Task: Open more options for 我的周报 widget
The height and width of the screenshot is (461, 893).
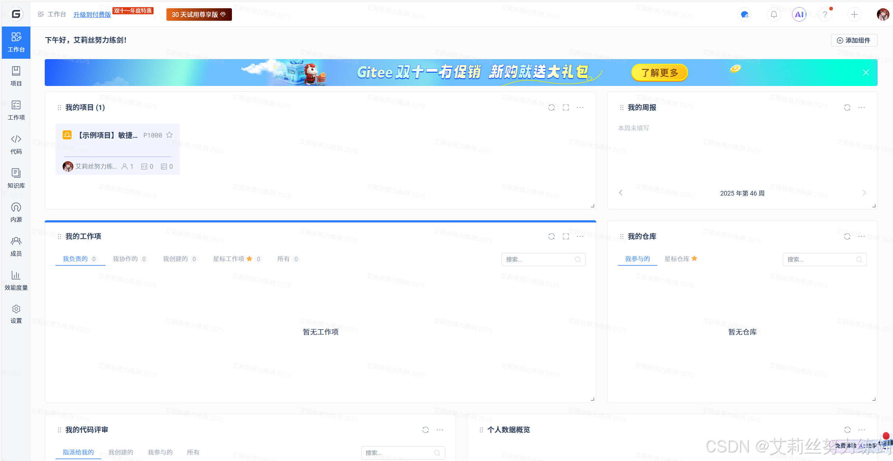Action: [862, 107]
